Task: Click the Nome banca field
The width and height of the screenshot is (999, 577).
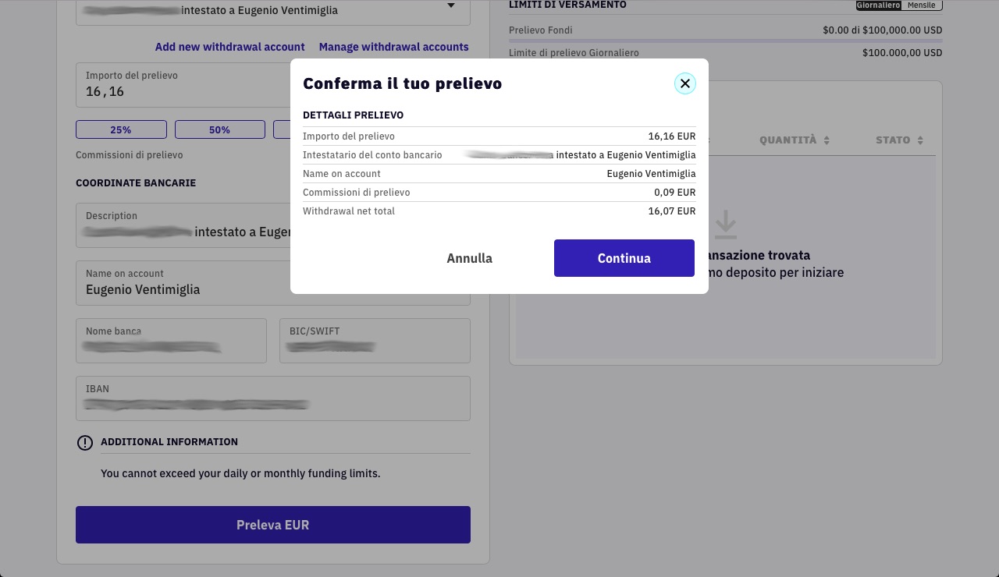Action: pos(171,340)
